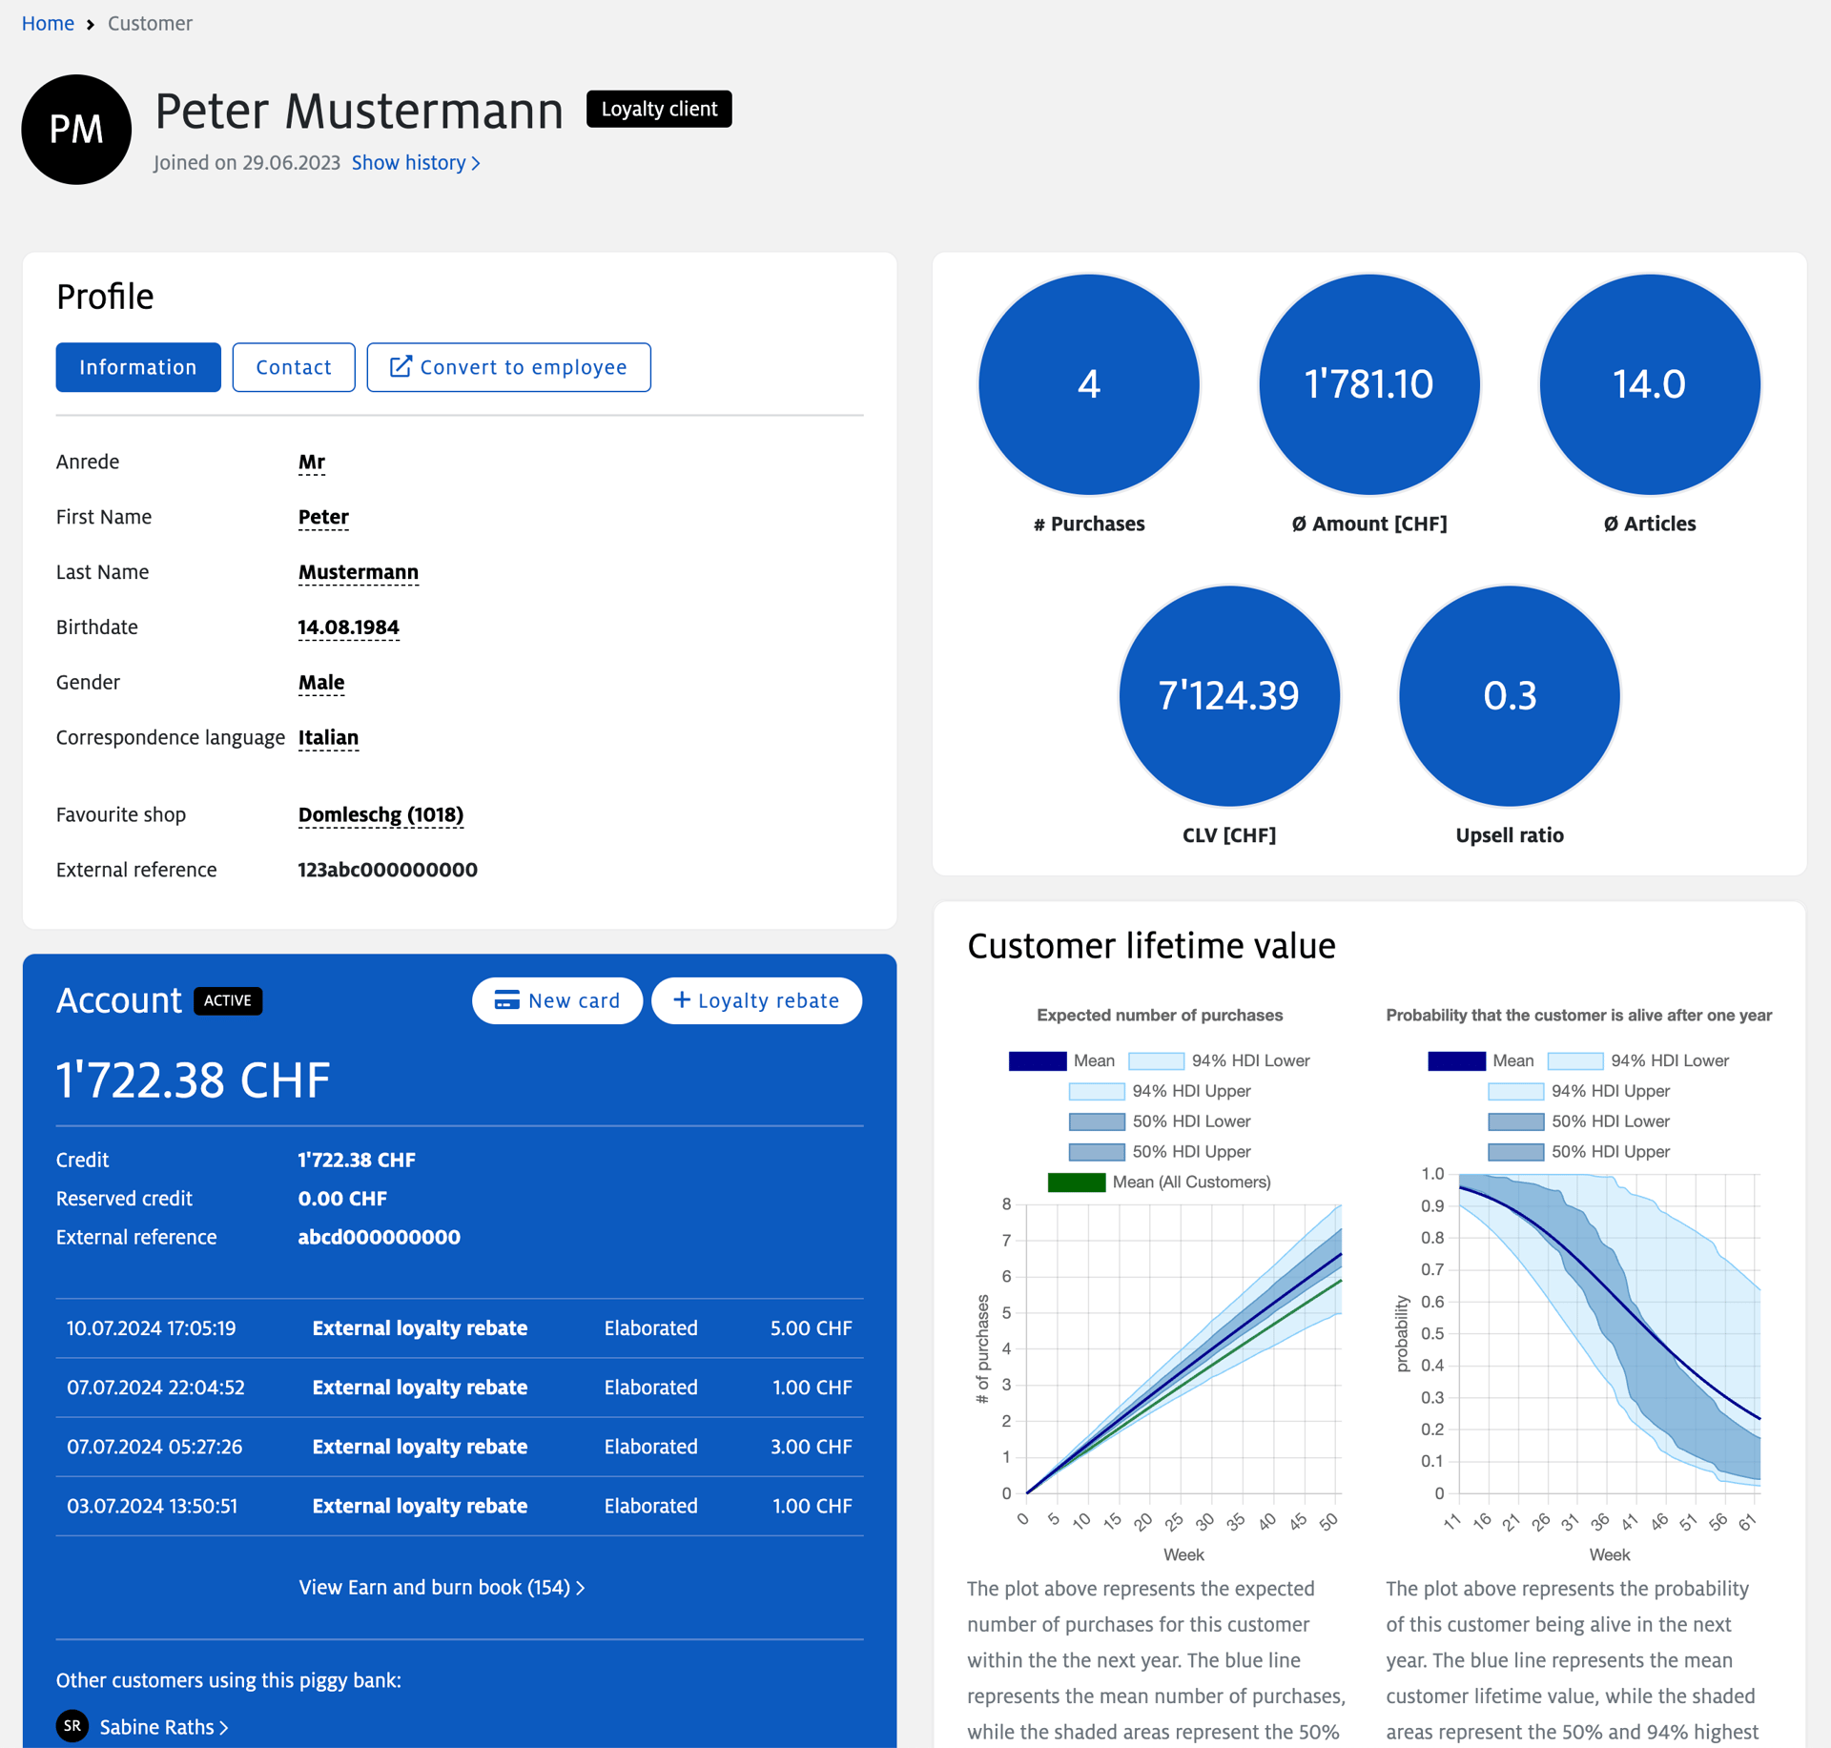The image size is (1831, 1748).
Task: Click the breadcrumb separator arrow
Action: click(91, 25)
